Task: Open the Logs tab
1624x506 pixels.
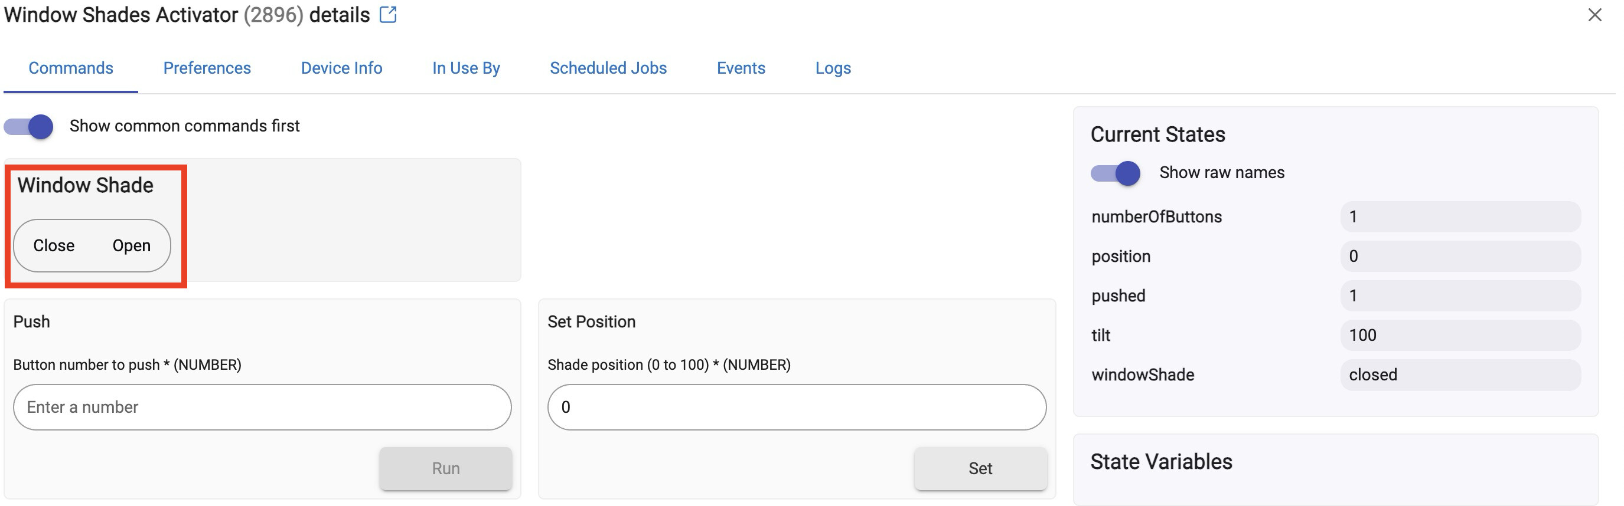Action: coord(833,68)
